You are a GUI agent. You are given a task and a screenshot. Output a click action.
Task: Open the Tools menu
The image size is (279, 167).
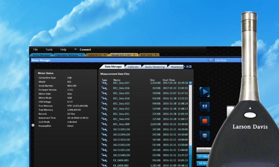pyautogui.click(x=49, y=50)
